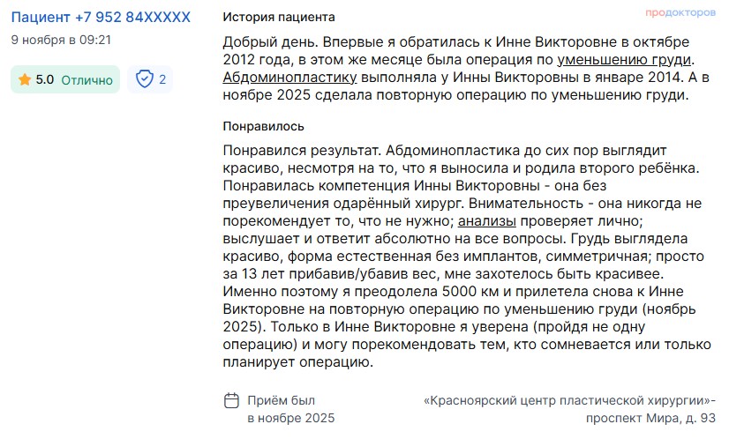
Task: Click the "5.0" score number
Action: point(45,79)
